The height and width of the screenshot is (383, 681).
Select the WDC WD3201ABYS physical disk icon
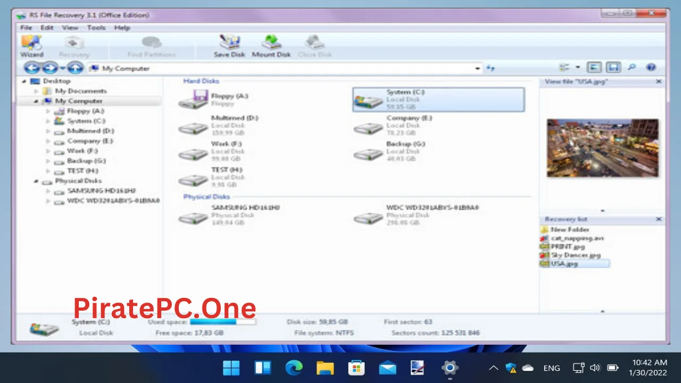click(368, 218)
